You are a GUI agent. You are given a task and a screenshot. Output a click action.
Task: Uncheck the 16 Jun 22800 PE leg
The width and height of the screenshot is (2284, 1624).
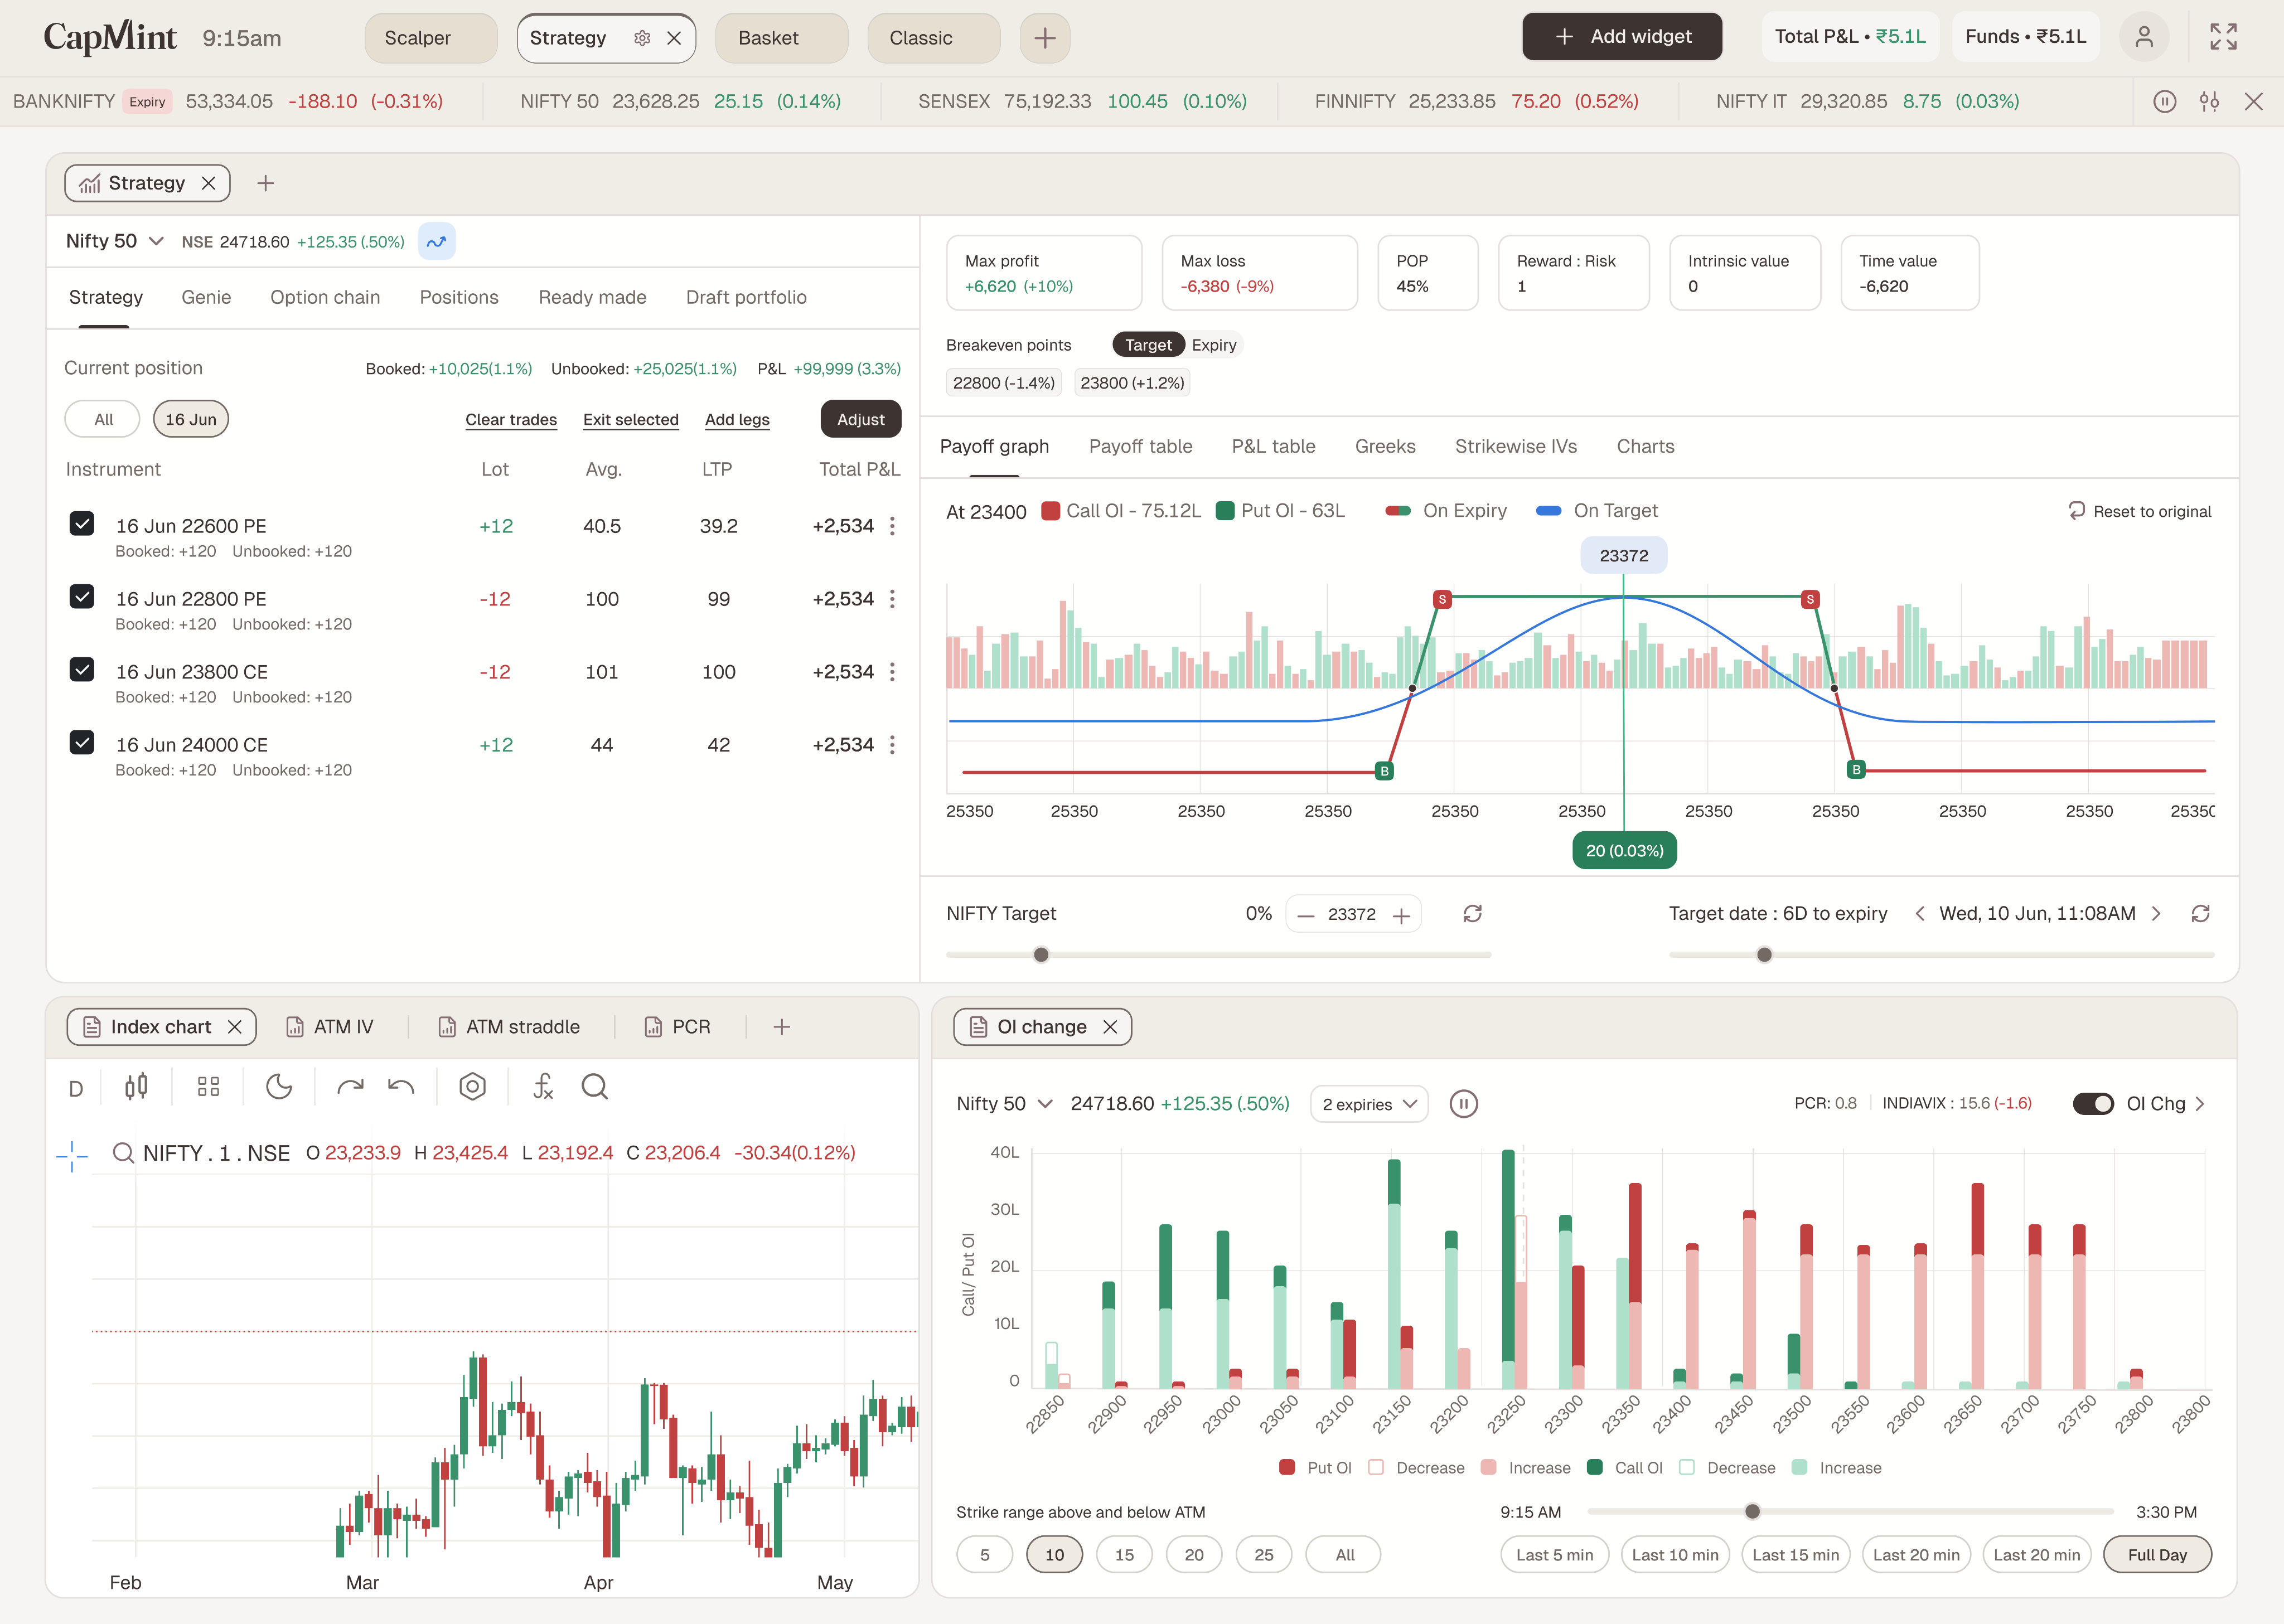[82, 596]
